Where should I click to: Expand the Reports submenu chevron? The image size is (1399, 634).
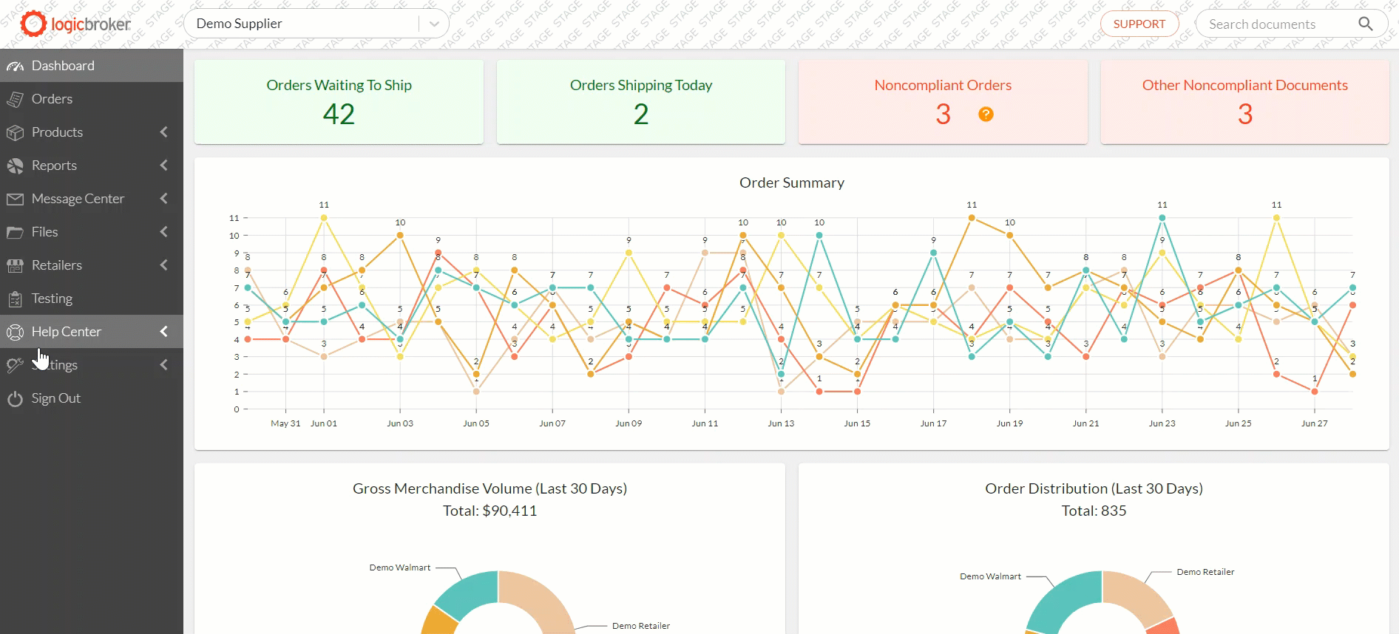pos(164,166)
